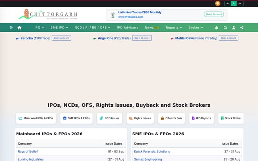Click Unlimited Trades ₹899 Monthly link
Screen dimensions: 258x161
140,12
